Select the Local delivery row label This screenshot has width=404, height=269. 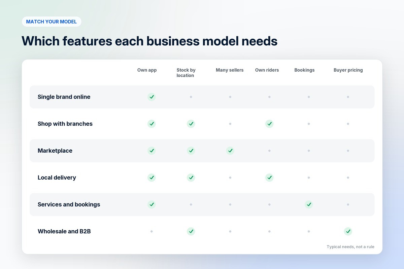57,178
